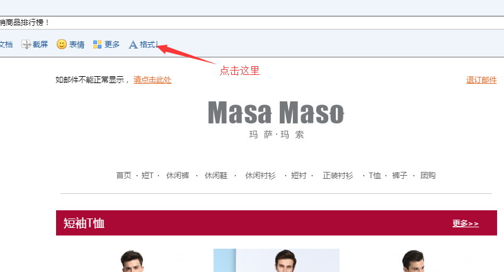Click the 短袖T恤 banner heading

point(84,223)
